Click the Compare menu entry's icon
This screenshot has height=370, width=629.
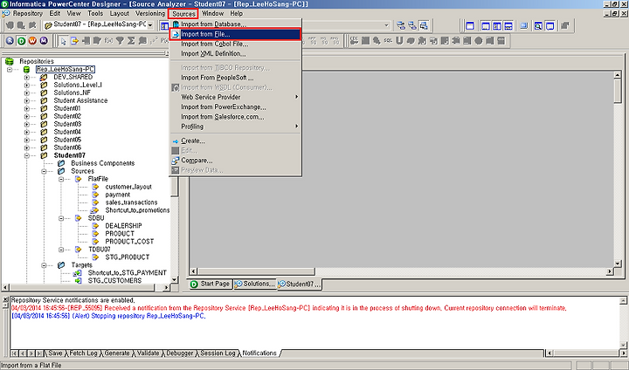176,161
